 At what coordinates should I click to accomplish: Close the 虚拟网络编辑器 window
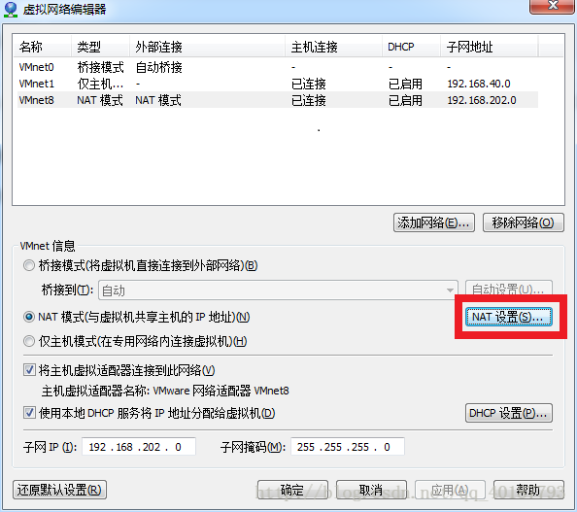click(x=553, y=6)
